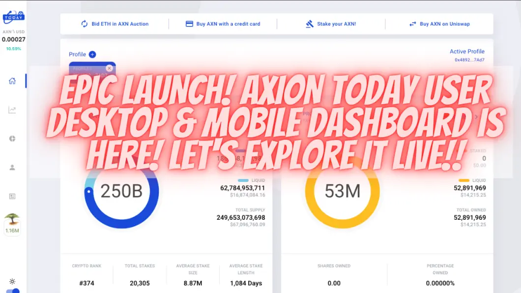Click the auction refresh icon
521x293 pixels.
[x=85, y=24]
